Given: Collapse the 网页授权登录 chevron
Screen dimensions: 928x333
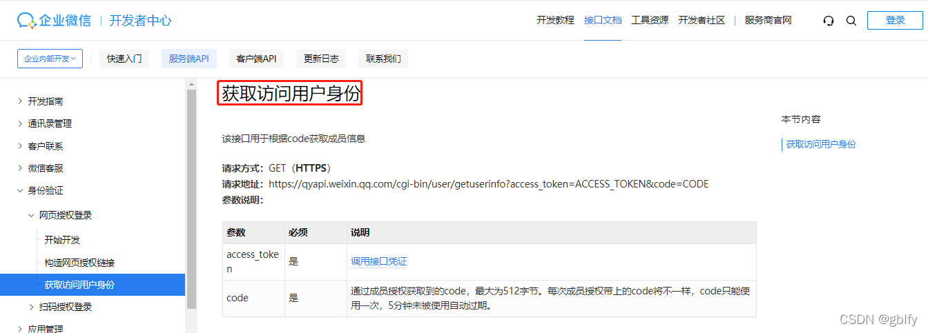Looking at the screenshot, I should click(31, 215).
